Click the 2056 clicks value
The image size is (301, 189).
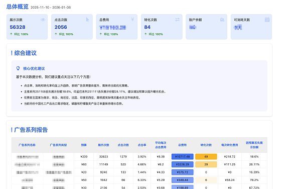click(x=61, y=27)
